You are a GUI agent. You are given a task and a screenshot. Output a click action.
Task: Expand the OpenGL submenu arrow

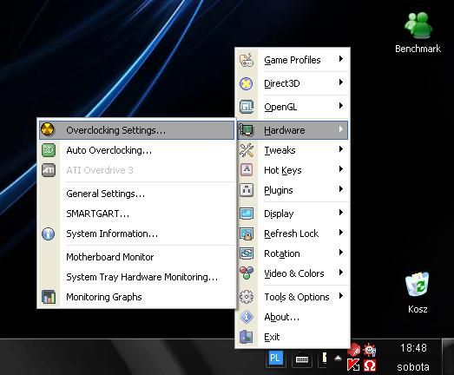point(341,106)
